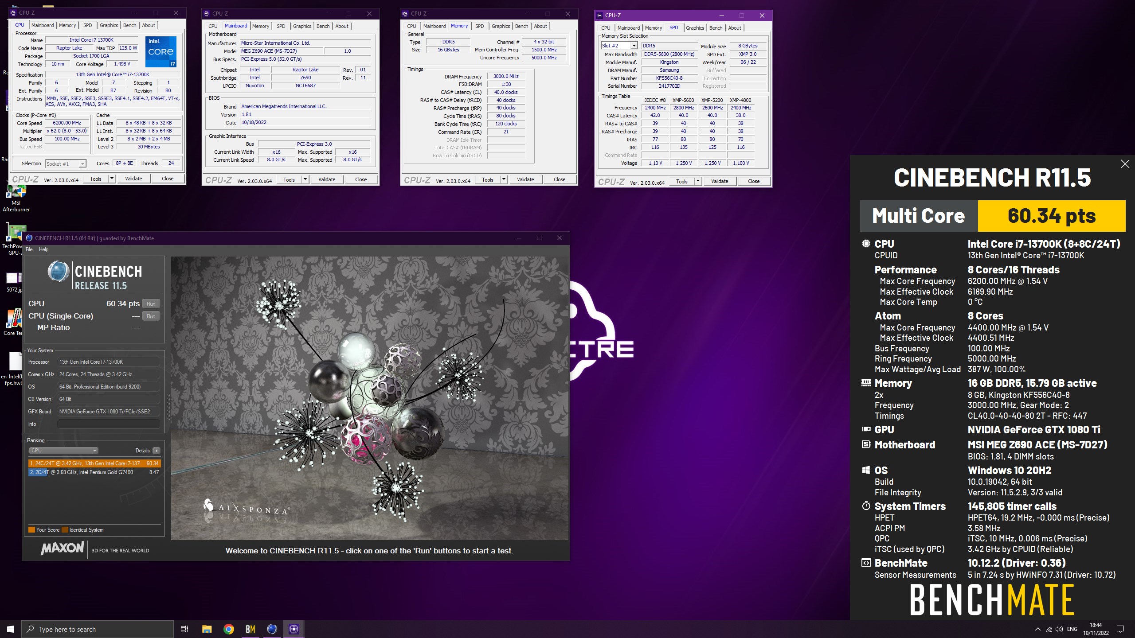
Task: Open Tools dropdown arrow in Memory CPU-Z
Action: point(504,179)
